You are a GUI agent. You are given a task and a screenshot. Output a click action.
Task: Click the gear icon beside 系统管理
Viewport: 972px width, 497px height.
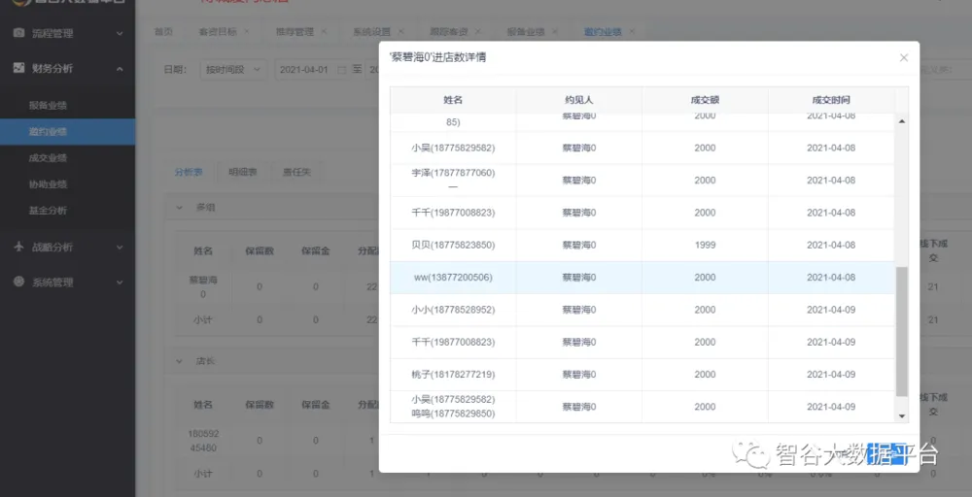tap(18, 282)
